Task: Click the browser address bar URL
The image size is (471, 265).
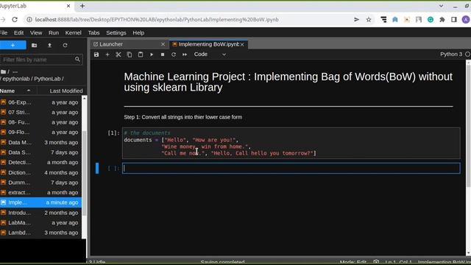Action: (157, 20)
